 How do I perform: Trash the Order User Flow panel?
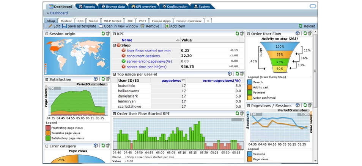(x=309, y=34)
